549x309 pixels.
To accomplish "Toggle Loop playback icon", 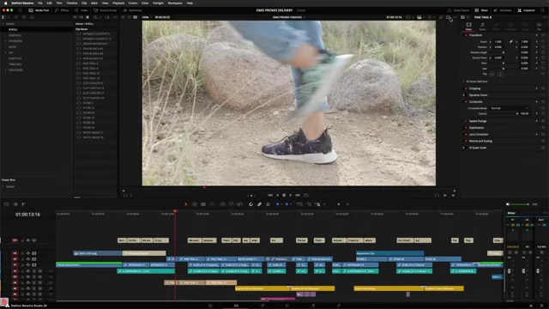I will point(306,195).
